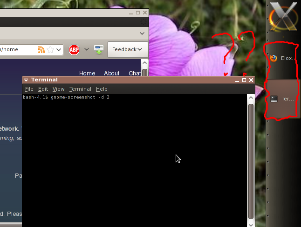This screenshot has height=227, width=301.
Task: Close the browser window
Action: [145, 13]
